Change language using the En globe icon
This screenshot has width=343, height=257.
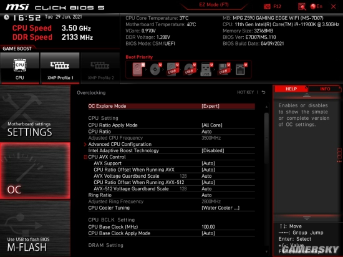point(316,7)
